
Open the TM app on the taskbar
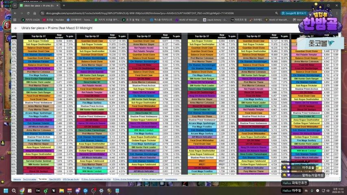(x=38, y=191)
